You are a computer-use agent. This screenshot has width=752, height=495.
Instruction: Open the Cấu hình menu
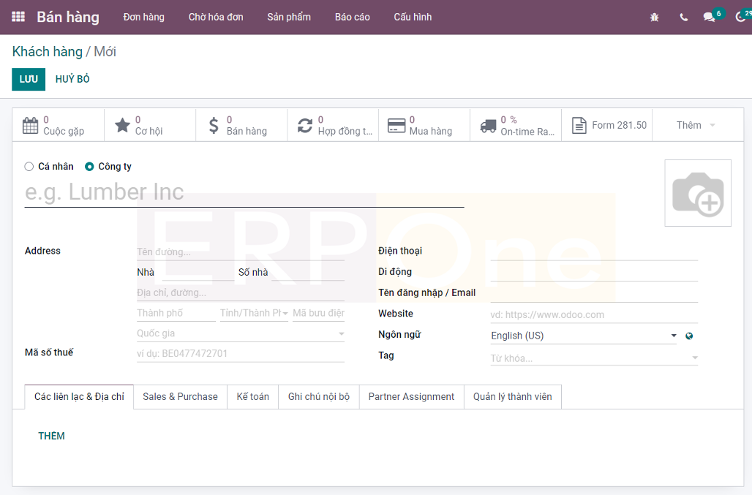(413, 17)
